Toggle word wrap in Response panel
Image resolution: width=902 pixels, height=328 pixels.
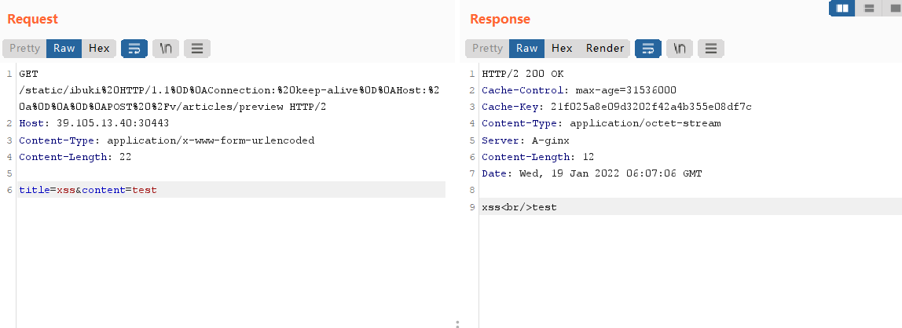point(647,49)
